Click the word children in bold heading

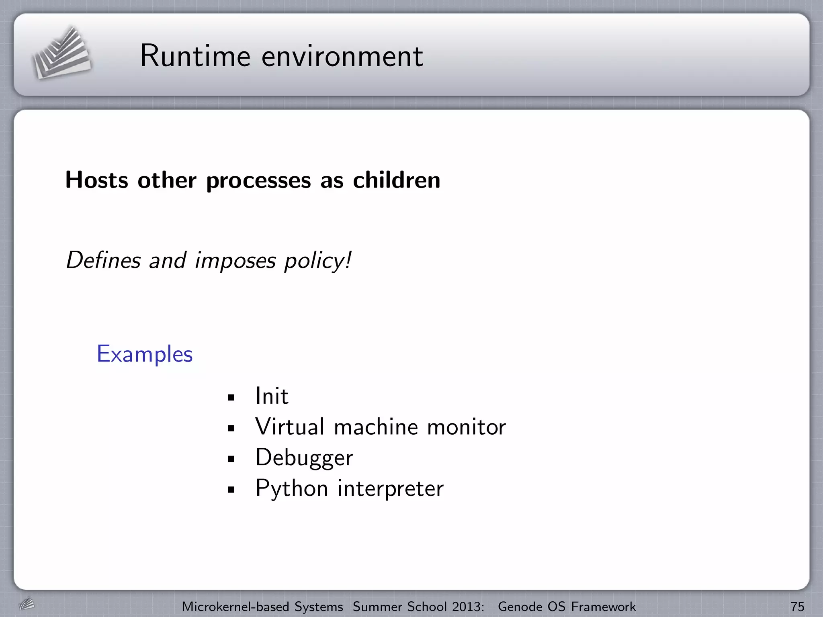[x=396, y=180]
